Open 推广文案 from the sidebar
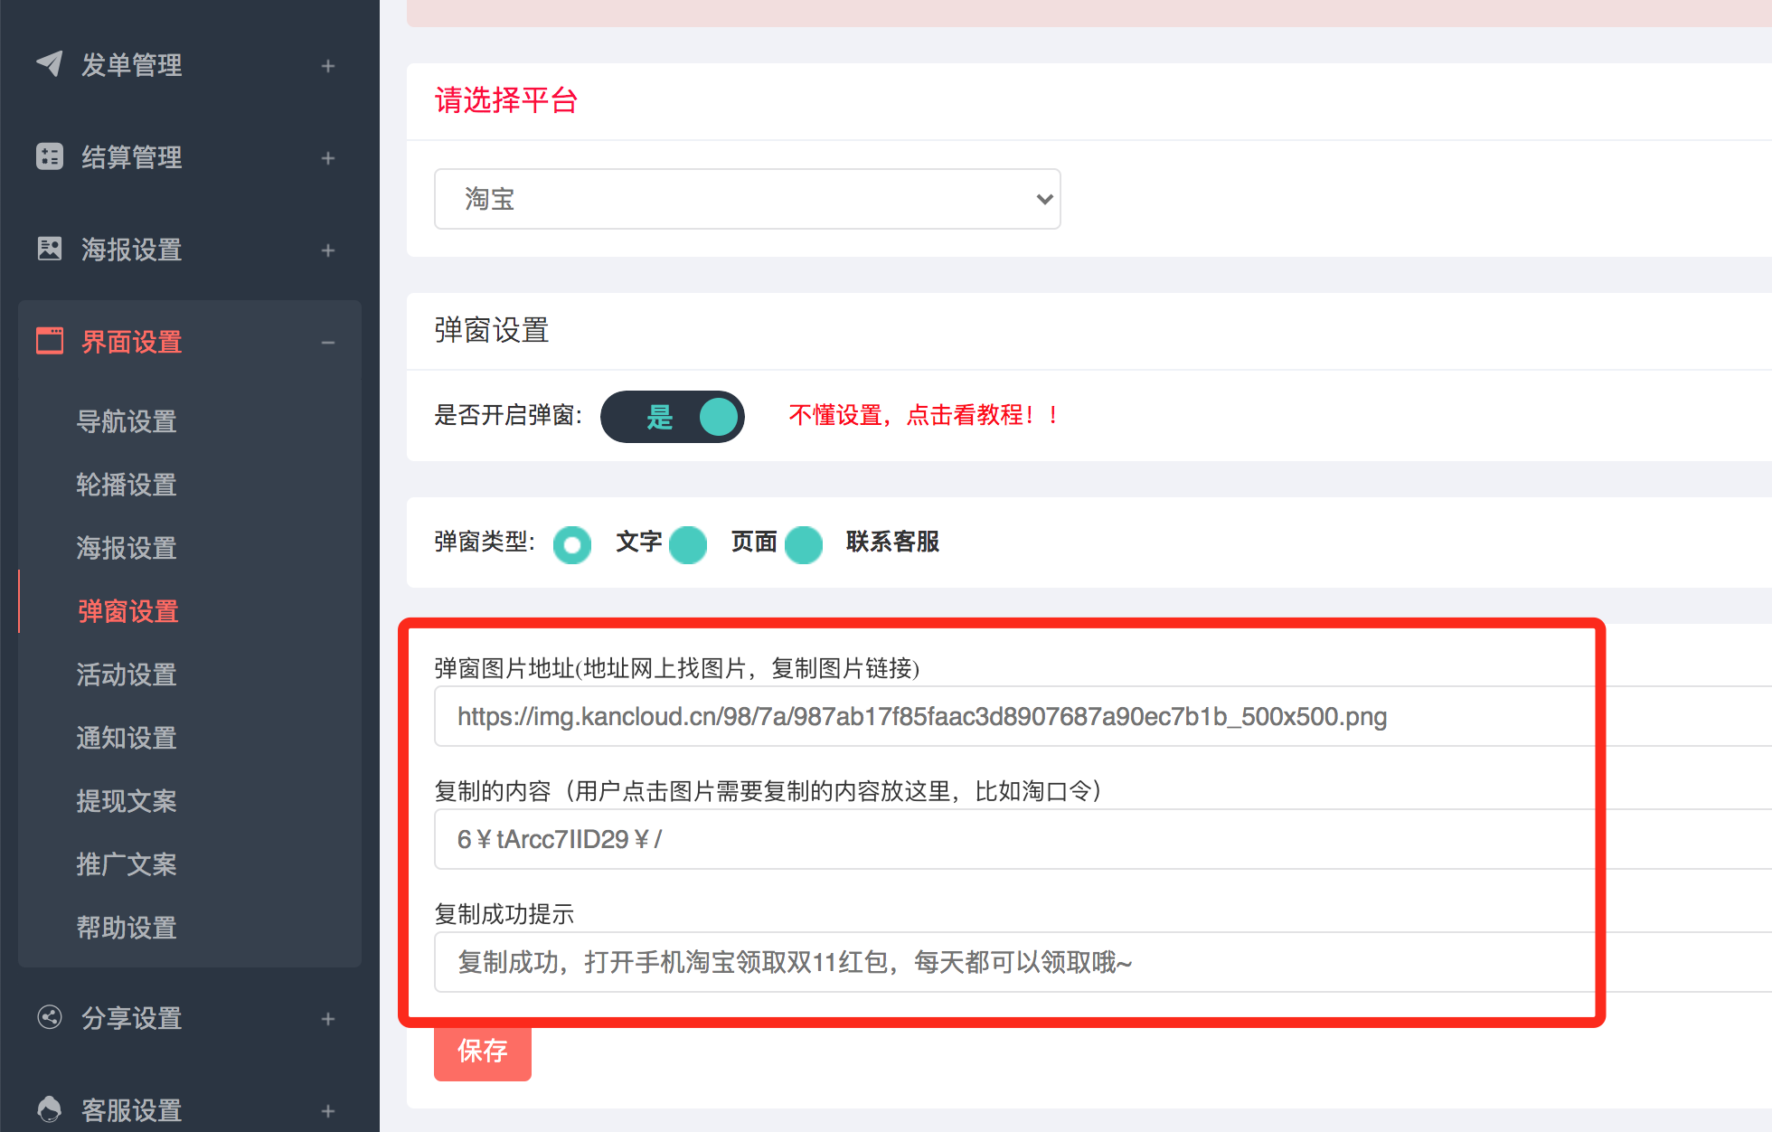Image resolution: width=1772 pixels, height=1132 pixels. pos(127,864)
